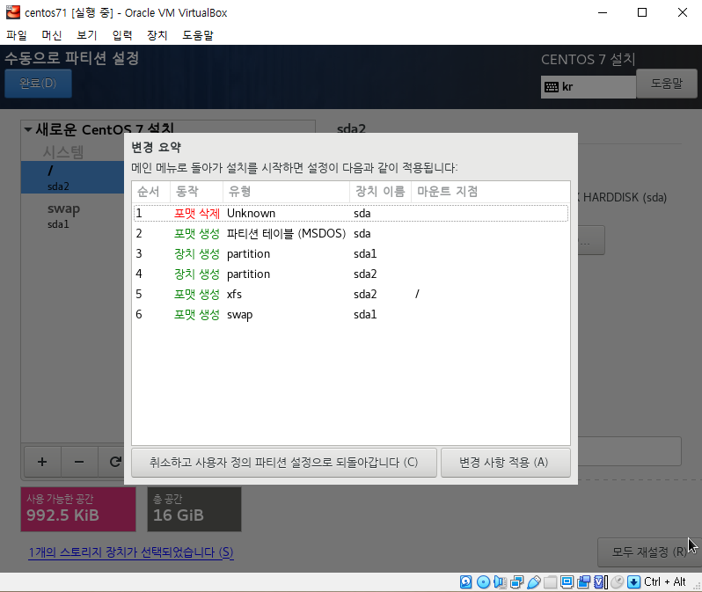Click the optical disc icon in status bar

click(x=483, y=581)
